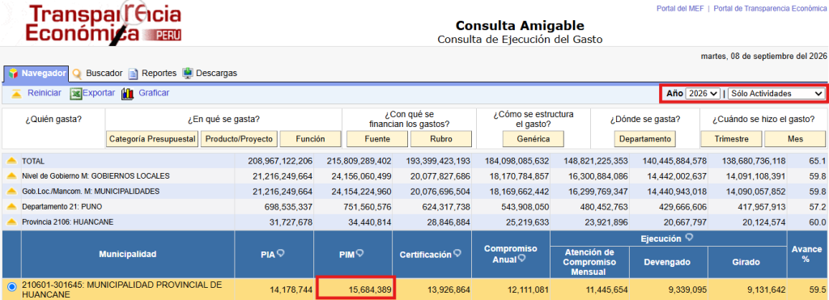Click the Navegador cube icon
Screen dimensions: 829x300
point(14,74)
